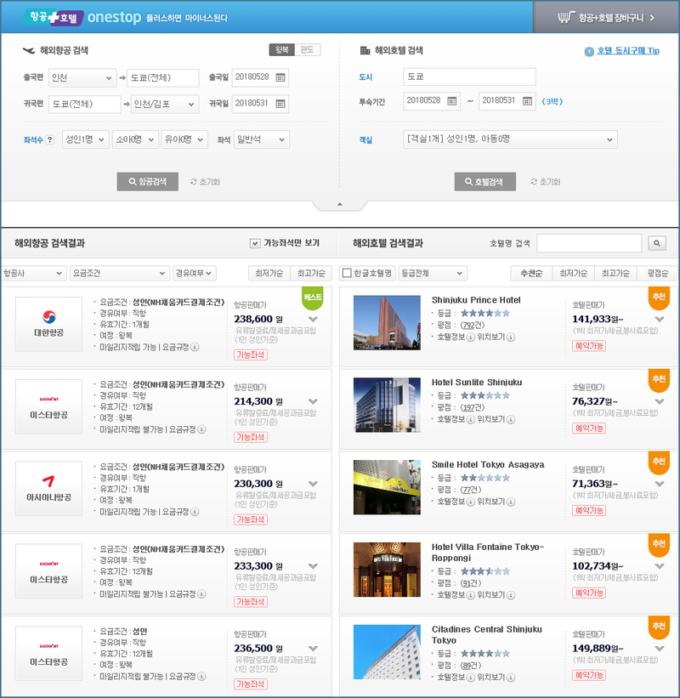Open 위치보기 info icon for Shinjuku Prince Hotel
Image resolution: width=680 pixels, height=698 pixels.
[511, 338]
